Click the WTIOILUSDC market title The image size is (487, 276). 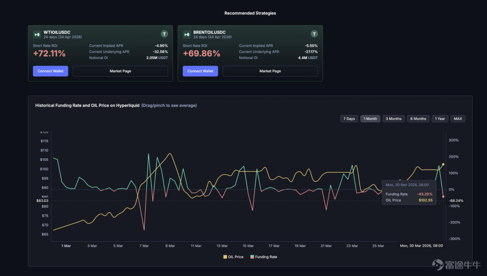pos(57,32)
